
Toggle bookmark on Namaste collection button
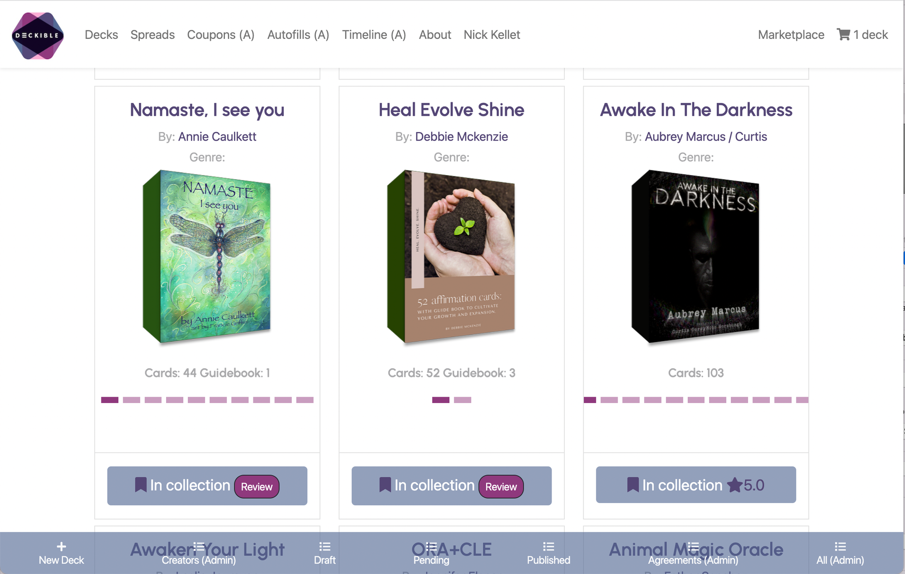click(141, 485)
